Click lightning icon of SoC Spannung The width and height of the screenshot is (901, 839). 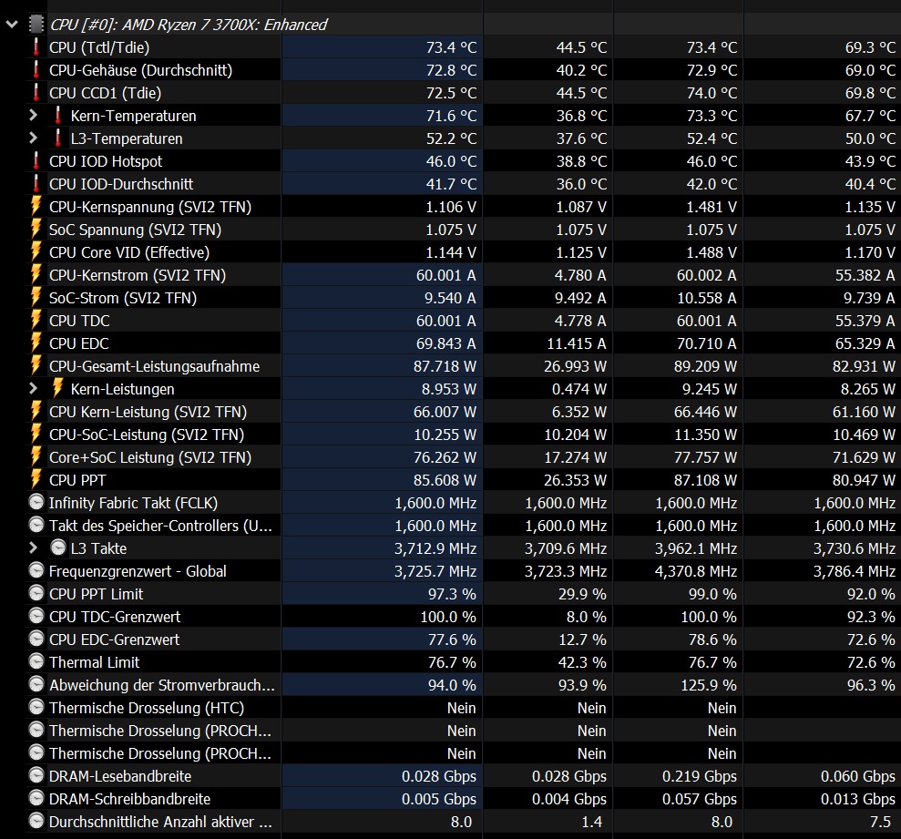coord(36,230)
